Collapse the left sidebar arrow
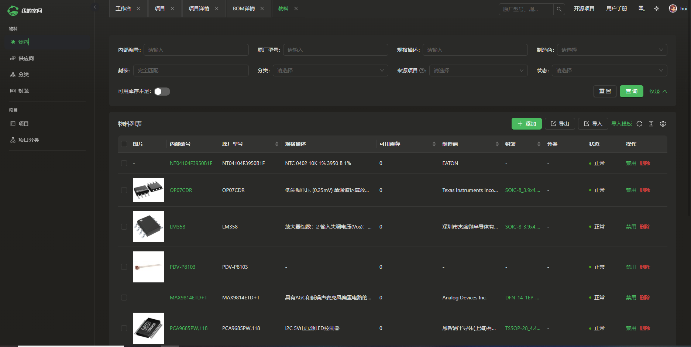This screenshot has width=691, height=347. click(95, 7)
